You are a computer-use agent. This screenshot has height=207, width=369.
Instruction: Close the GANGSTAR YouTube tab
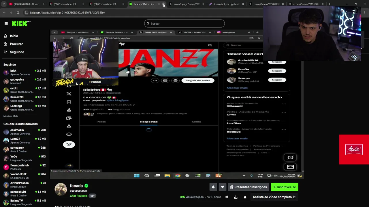pyautogui.click(x=44, y=4)
